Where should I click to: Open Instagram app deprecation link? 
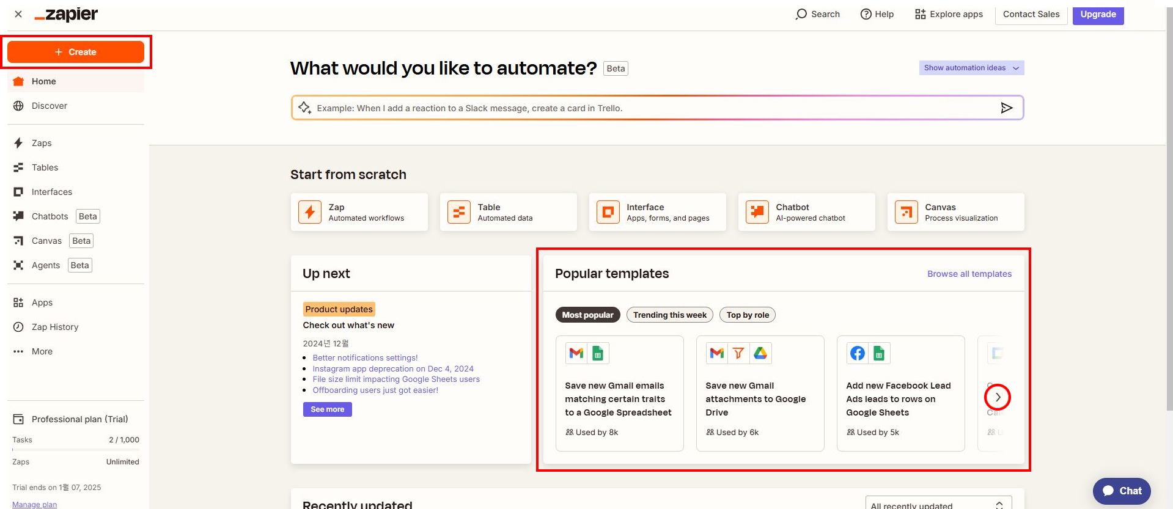coord(393,368)
